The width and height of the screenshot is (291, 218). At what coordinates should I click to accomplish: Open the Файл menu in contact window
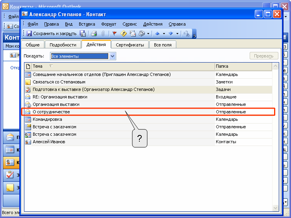(x=33, y=24)
